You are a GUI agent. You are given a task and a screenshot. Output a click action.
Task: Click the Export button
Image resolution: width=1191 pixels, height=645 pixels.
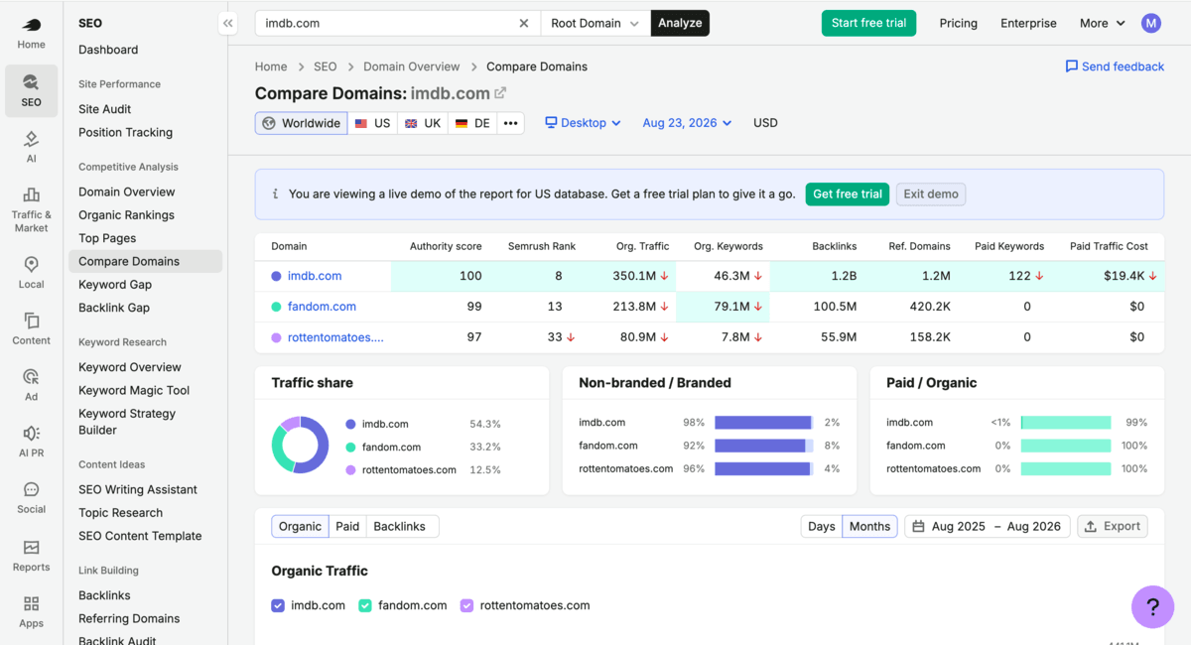[x=1112, y=526]
